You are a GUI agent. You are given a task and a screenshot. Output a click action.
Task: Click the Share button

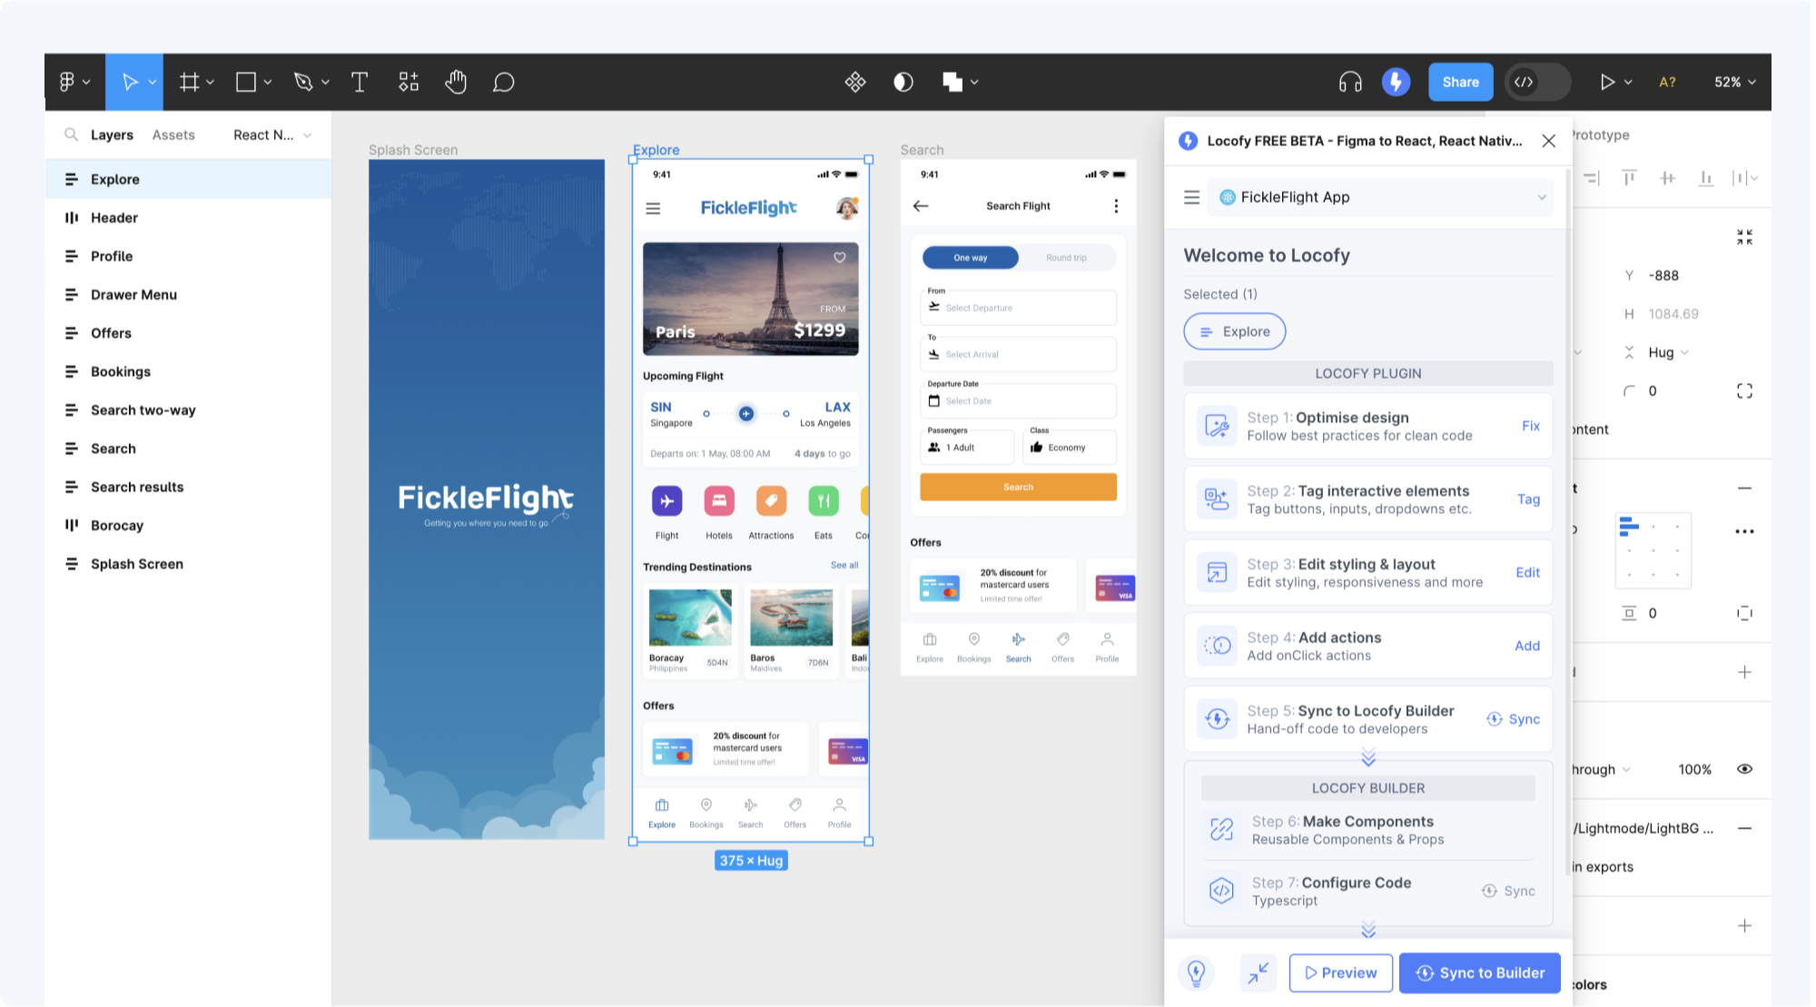pos(1460,82)
